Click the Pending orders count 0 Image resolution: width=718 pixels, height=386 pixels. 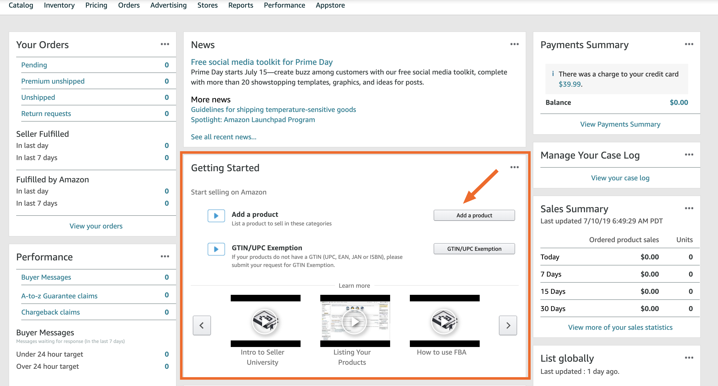click(166, 65)
